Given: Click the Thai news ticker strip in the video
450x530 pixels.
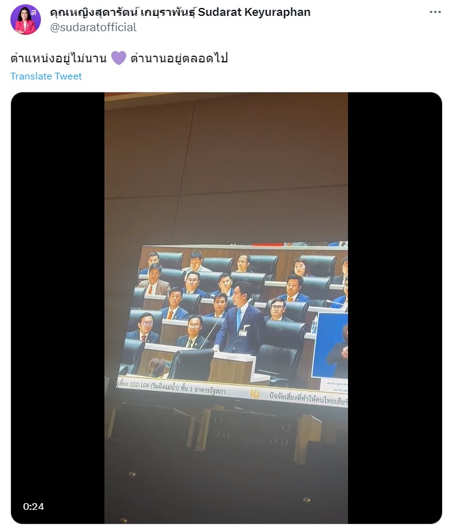Looking at the screenshot, I should click(232, 391).
